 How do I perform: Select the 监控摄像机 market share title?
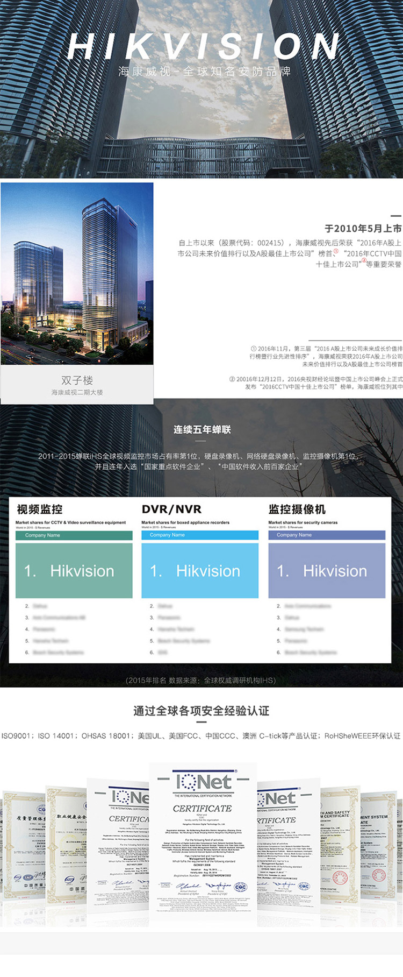click(x=297, y=509)
